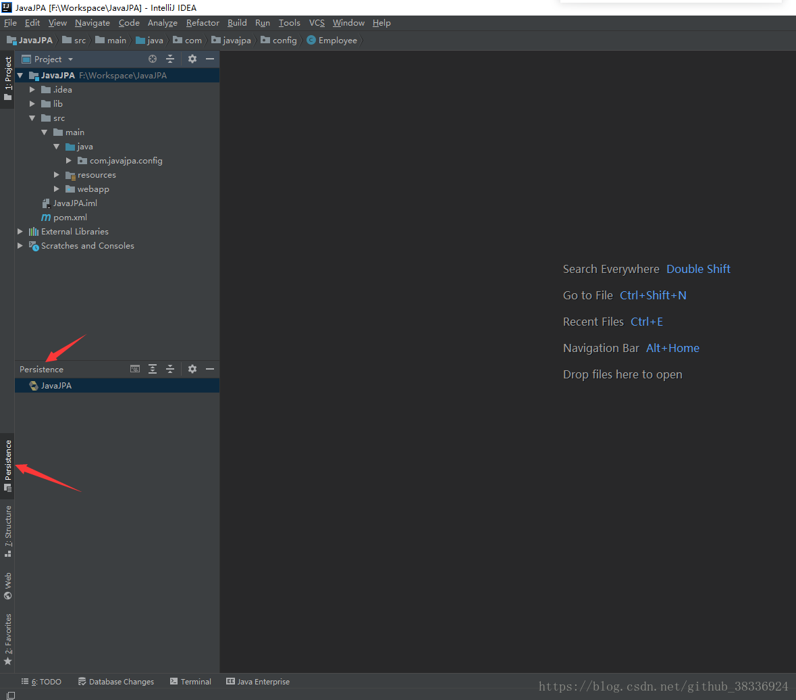
Task: Open the Help menu
Action: [381, 23]
